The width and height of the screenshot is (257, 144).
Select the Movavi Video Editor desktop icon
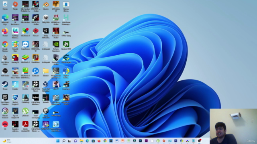pos(56,126)
